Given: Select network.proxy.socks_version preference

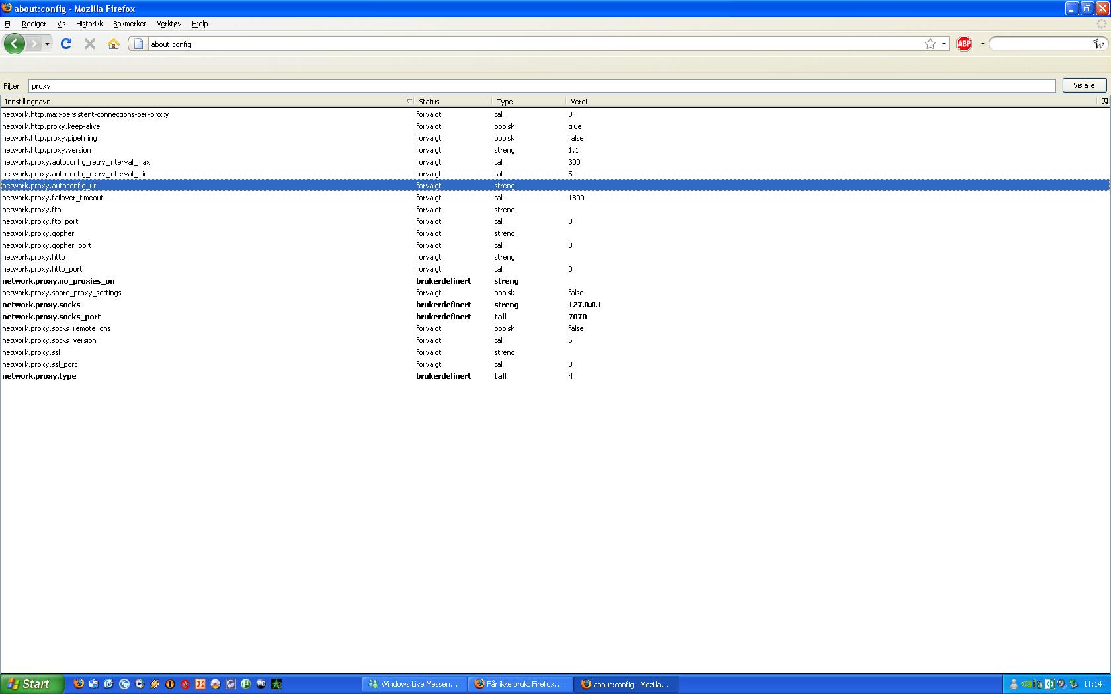Looking at the screenshot, I should 555,340.
